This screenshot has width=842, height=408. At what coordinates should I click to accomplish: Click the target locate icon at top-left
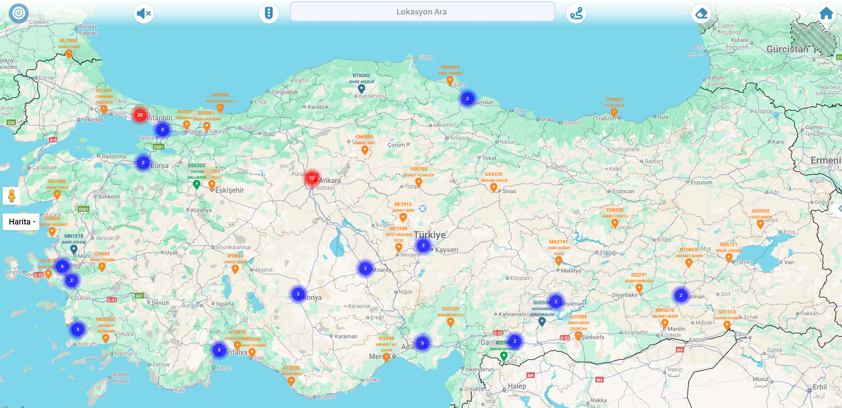coord(19,13)
